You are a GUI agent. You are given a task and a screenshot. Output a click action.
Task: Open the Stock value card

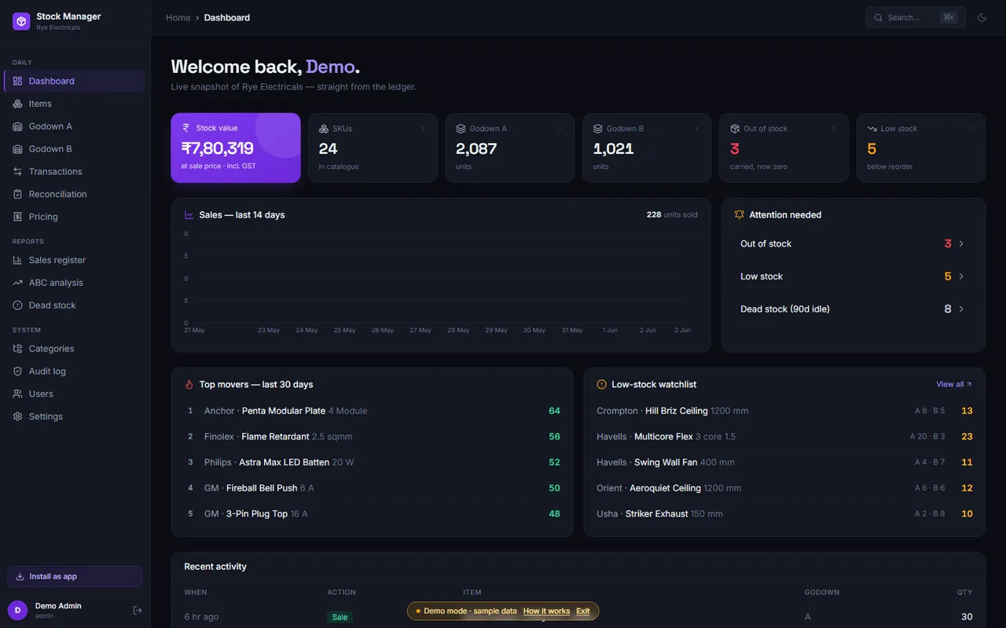coord(236,148)
